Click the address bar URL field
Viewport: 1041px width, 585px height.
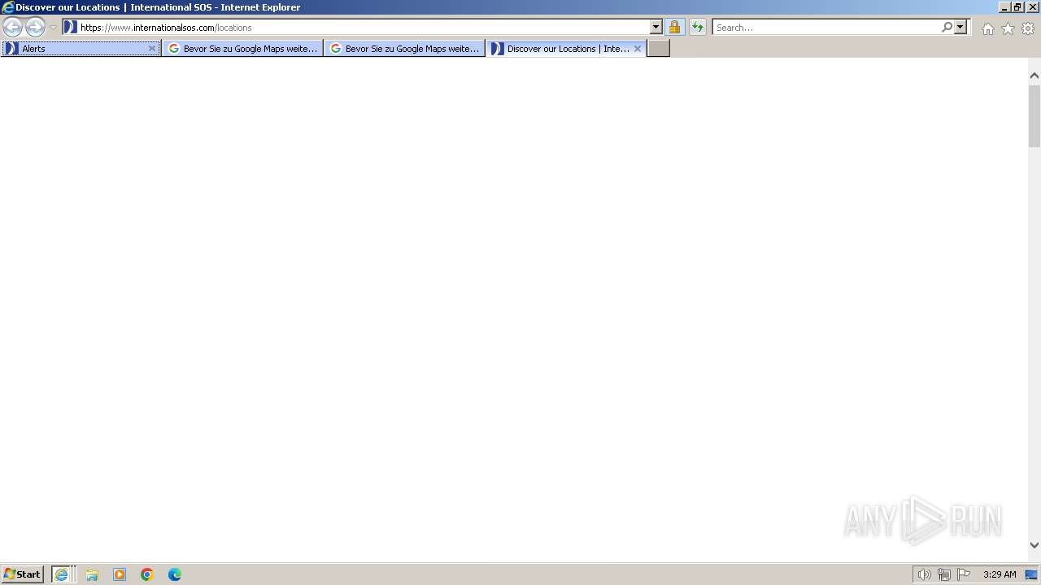pos(364,28)
